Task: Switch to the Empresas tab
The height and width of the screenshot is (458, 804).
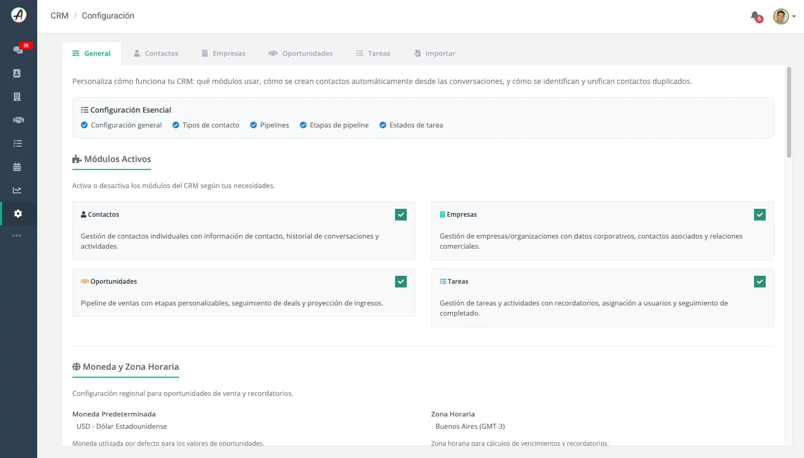Action: tap(223, 54)
